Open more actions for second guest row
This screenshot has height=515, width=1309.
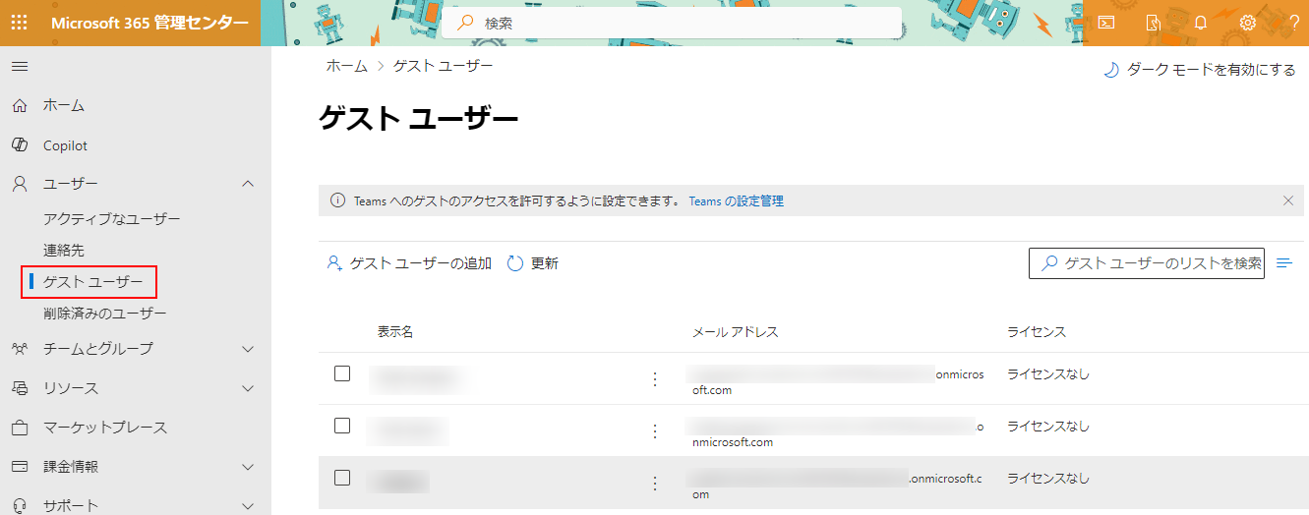click(655, 430)
